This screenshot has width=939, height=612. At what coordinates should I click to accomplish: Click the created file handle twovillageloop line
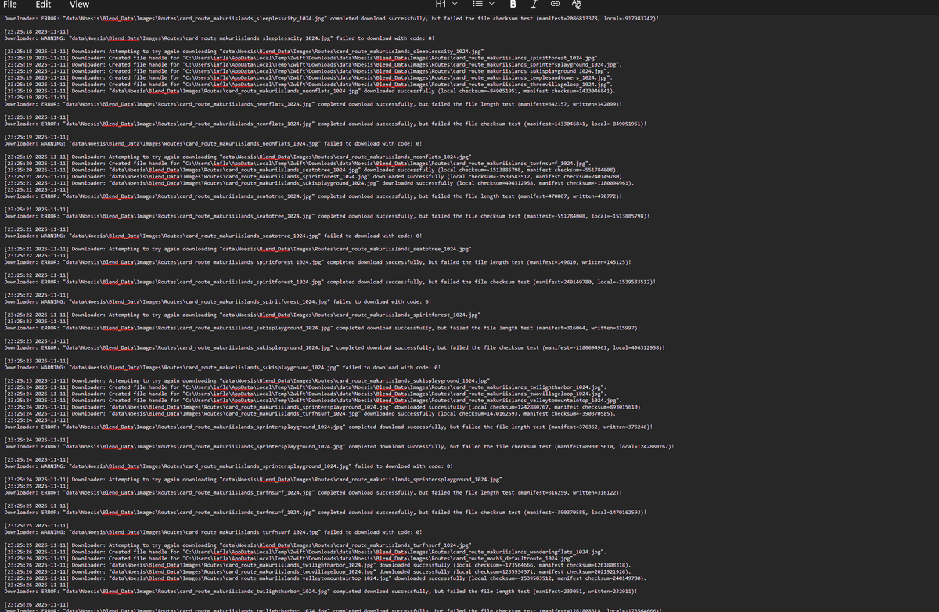(x=304, y=394)
